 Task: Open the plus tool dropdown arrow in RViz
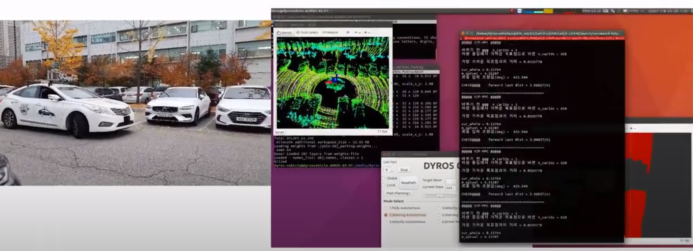[368, 33]
